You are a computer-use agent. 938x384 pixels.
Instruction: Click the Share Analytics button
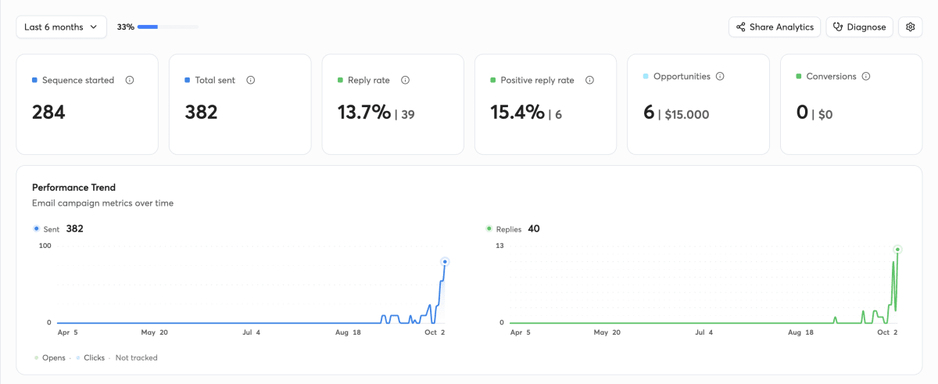click(775, 27)
